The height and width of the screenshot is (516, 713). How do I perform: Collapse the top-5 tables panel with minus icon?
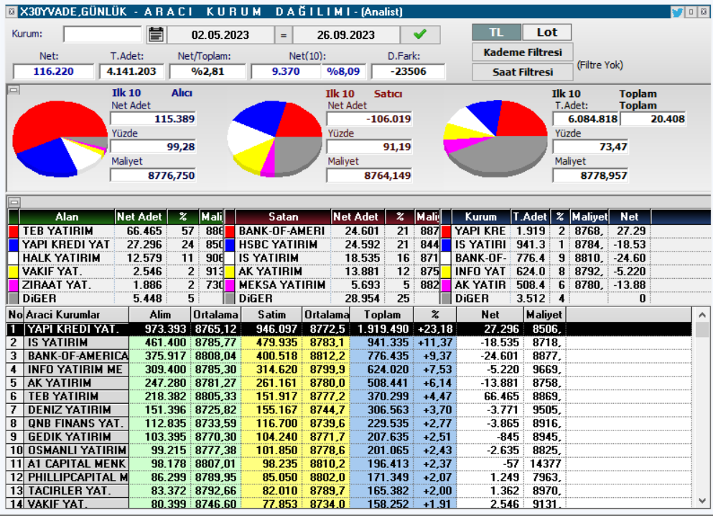click(x=14, y=202)
